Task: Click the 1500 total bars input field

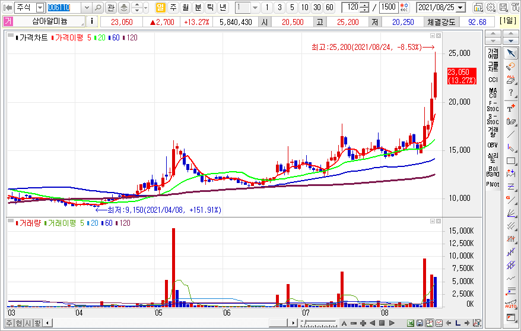Action: (x=388, y=7)
